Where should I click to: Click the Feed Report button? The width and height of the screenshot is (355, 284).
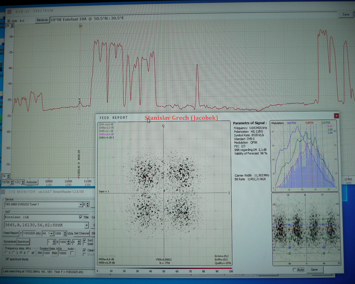(11, 233)
